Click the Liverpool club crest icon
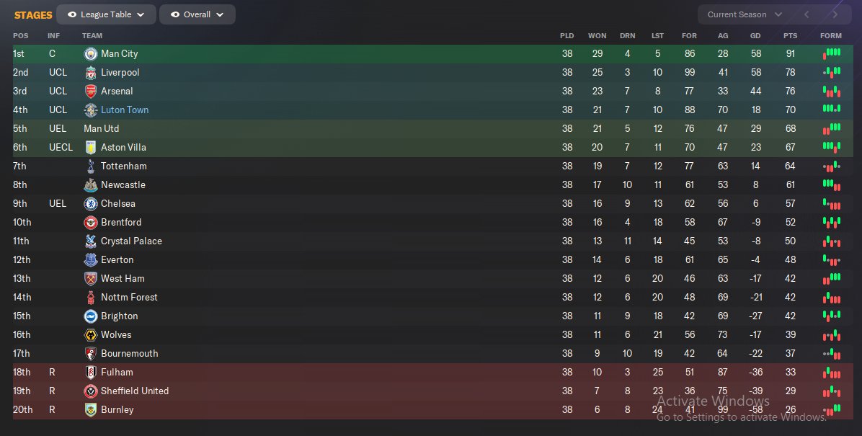Image resolution: width=862 pixels, height=436 pixels. 91,73
